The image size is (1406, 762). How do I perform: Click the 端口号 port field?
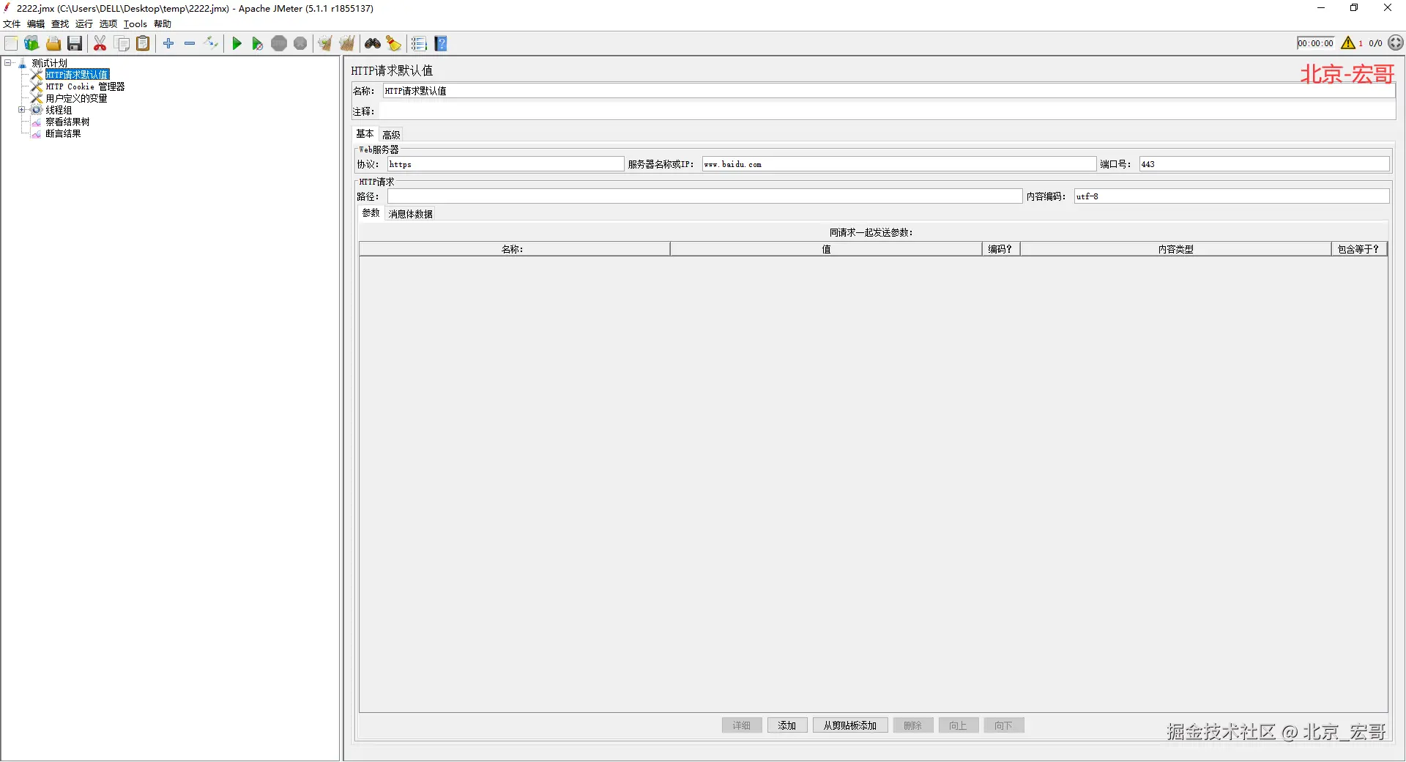coord(1264,164)
